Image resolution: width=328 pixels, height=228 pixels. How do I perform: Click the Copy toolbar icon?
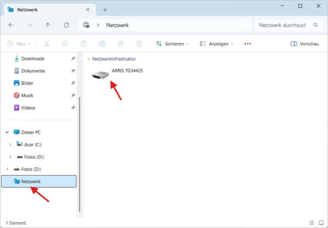click(65, 44)
